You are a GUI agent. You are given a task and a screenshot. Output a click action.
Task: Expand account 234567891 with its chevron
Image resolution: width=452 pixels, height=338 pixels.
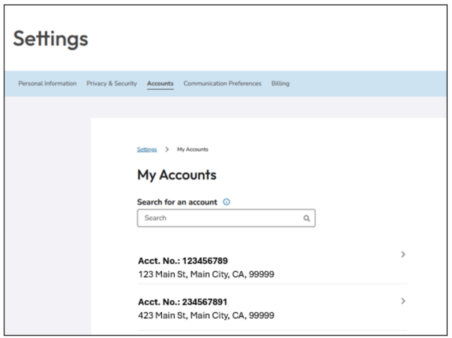[403, 301]
